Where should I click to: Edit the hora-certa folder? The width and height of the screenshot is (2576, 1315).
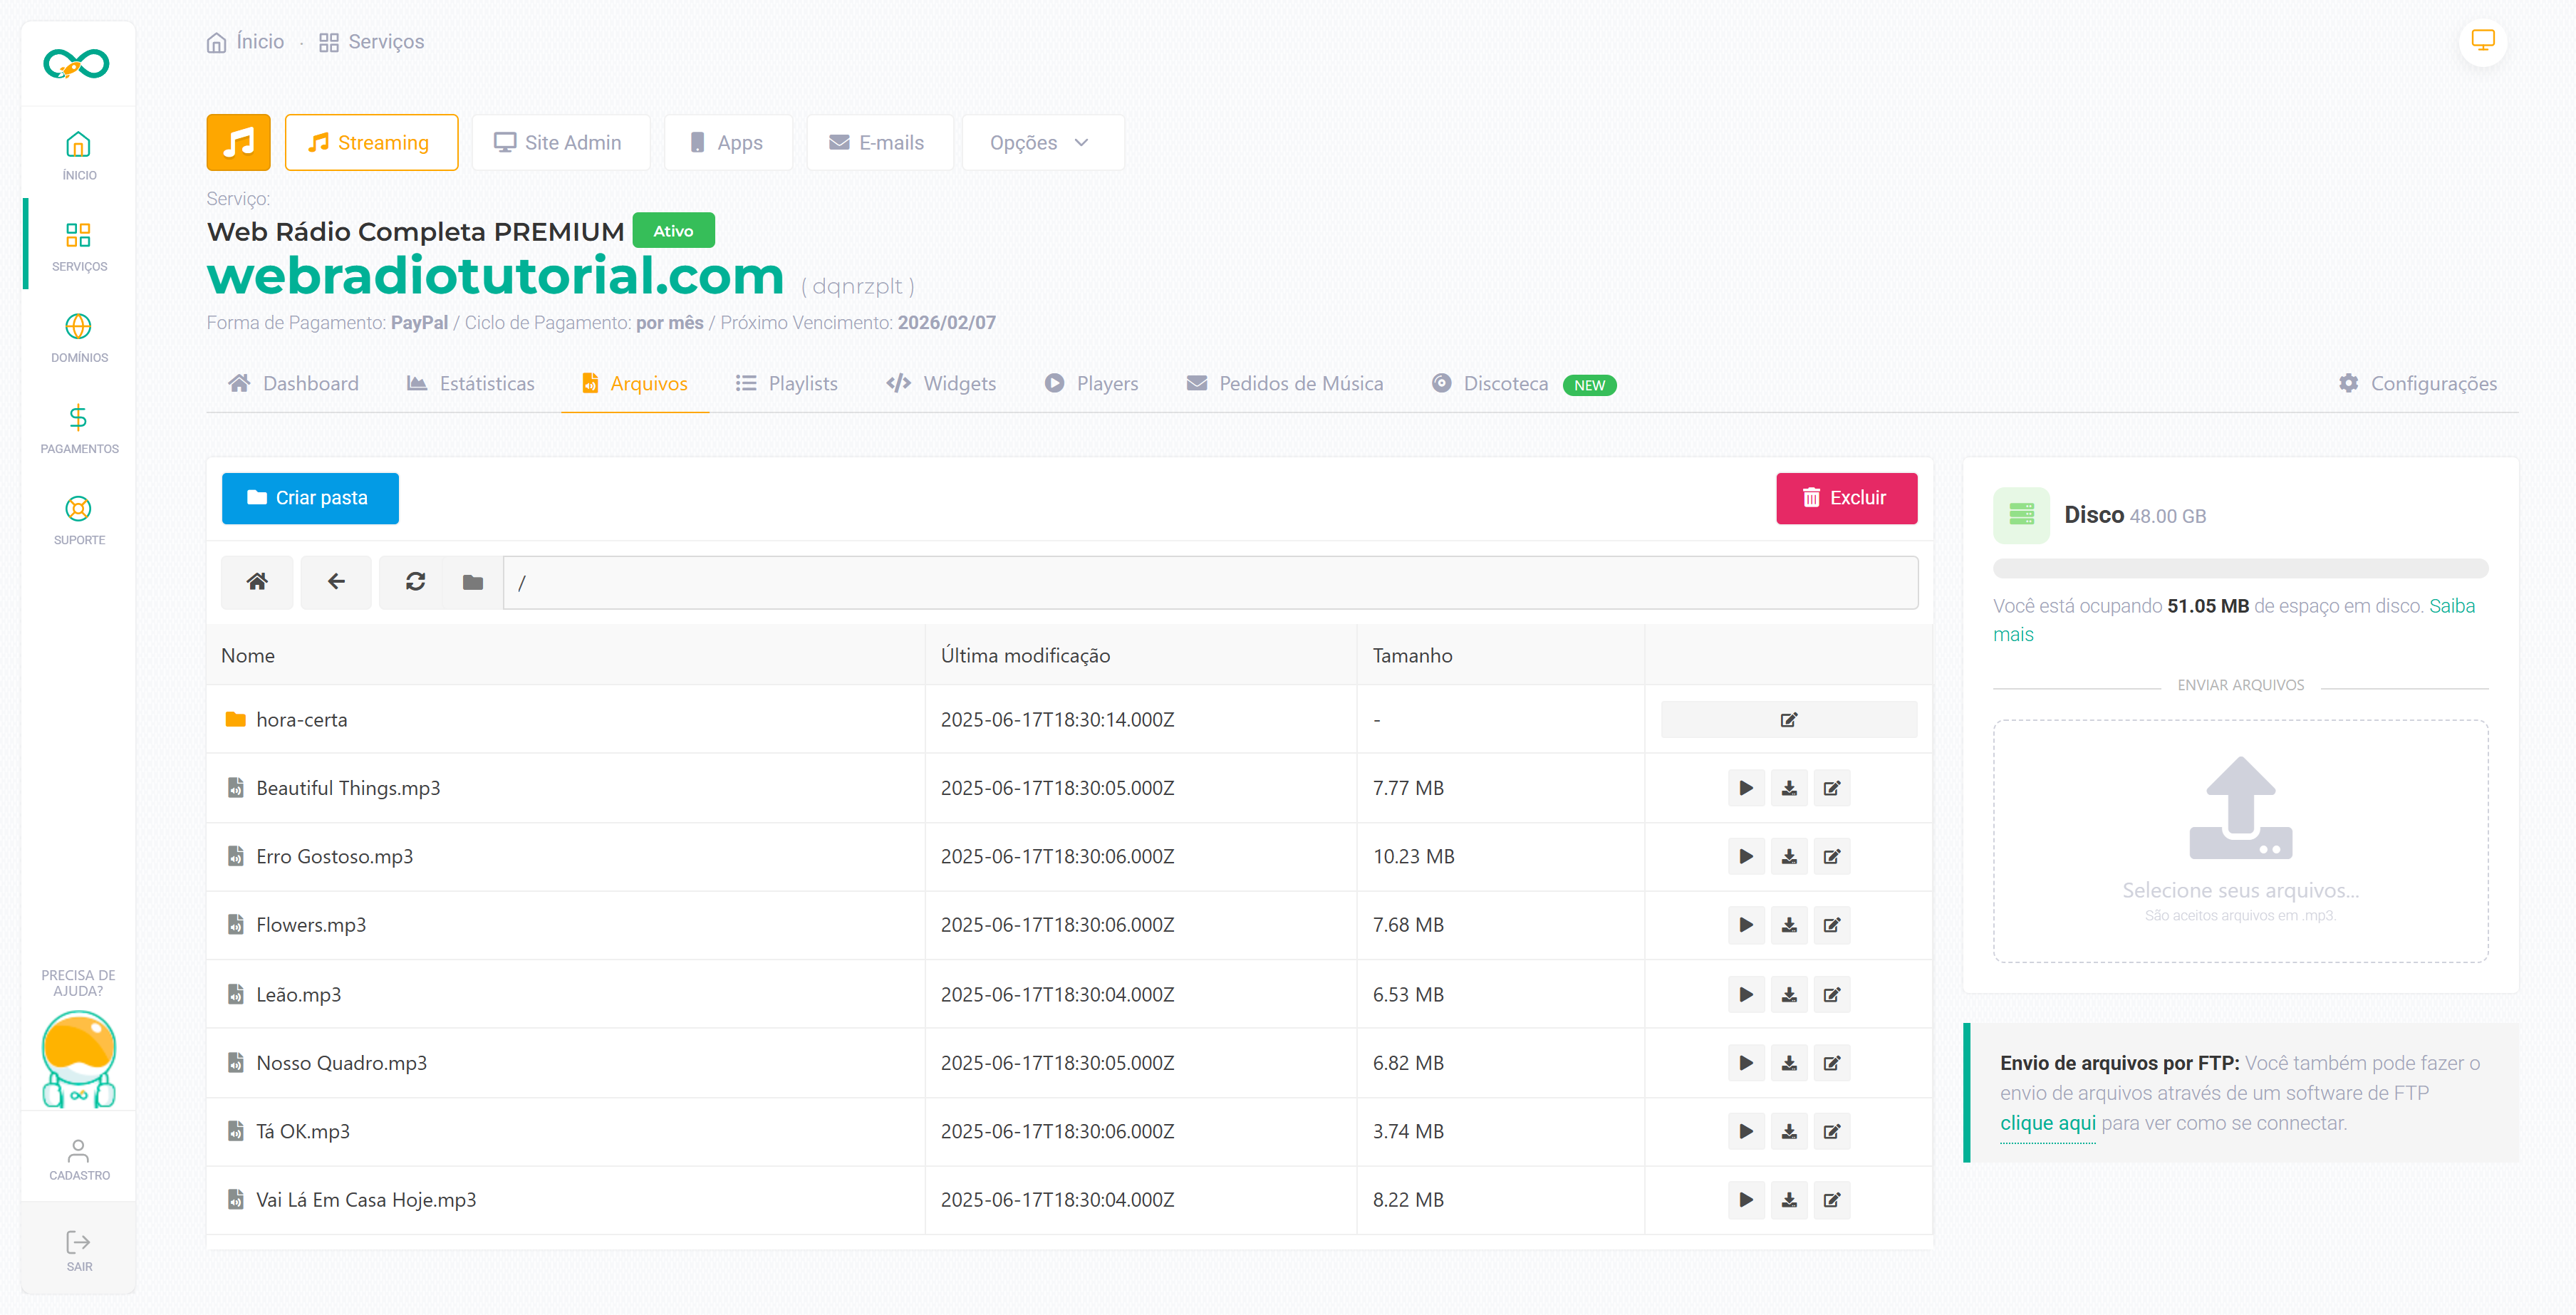point(1788,720)
